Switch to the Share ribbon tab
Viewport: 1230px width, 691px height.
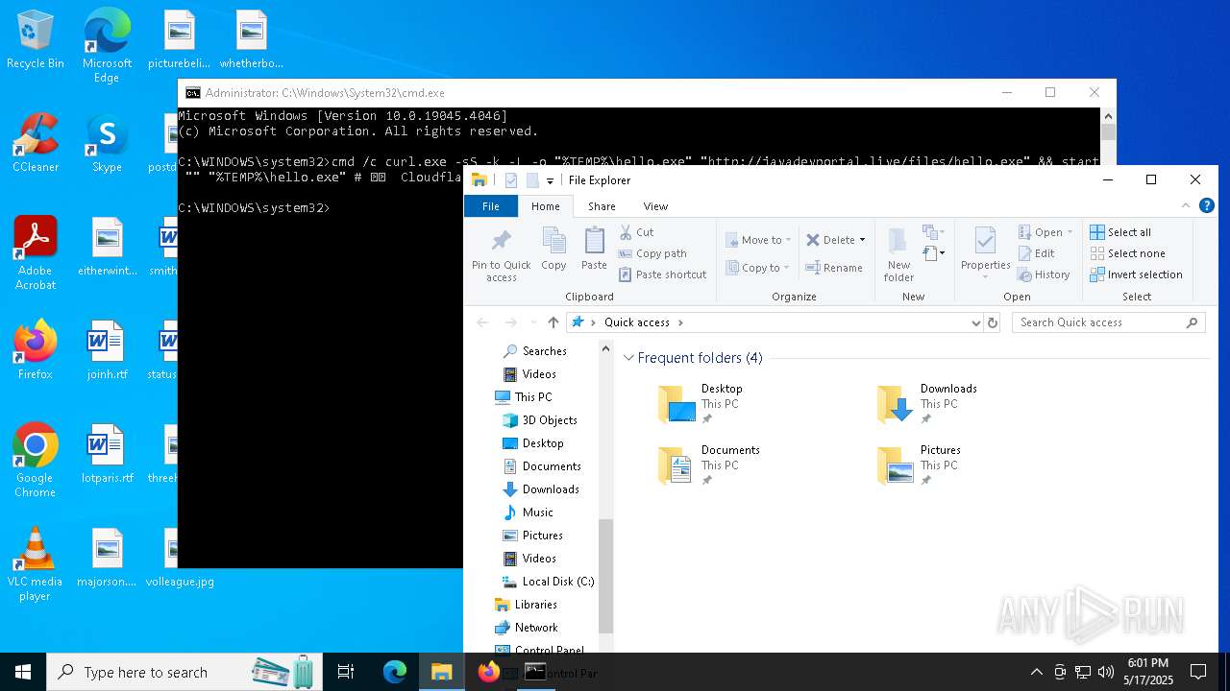pos(602,206)
